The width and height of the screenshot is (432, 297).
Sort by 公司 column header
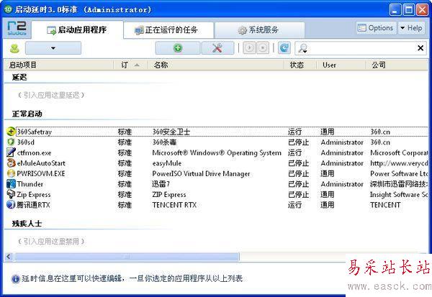click(397, 65)
